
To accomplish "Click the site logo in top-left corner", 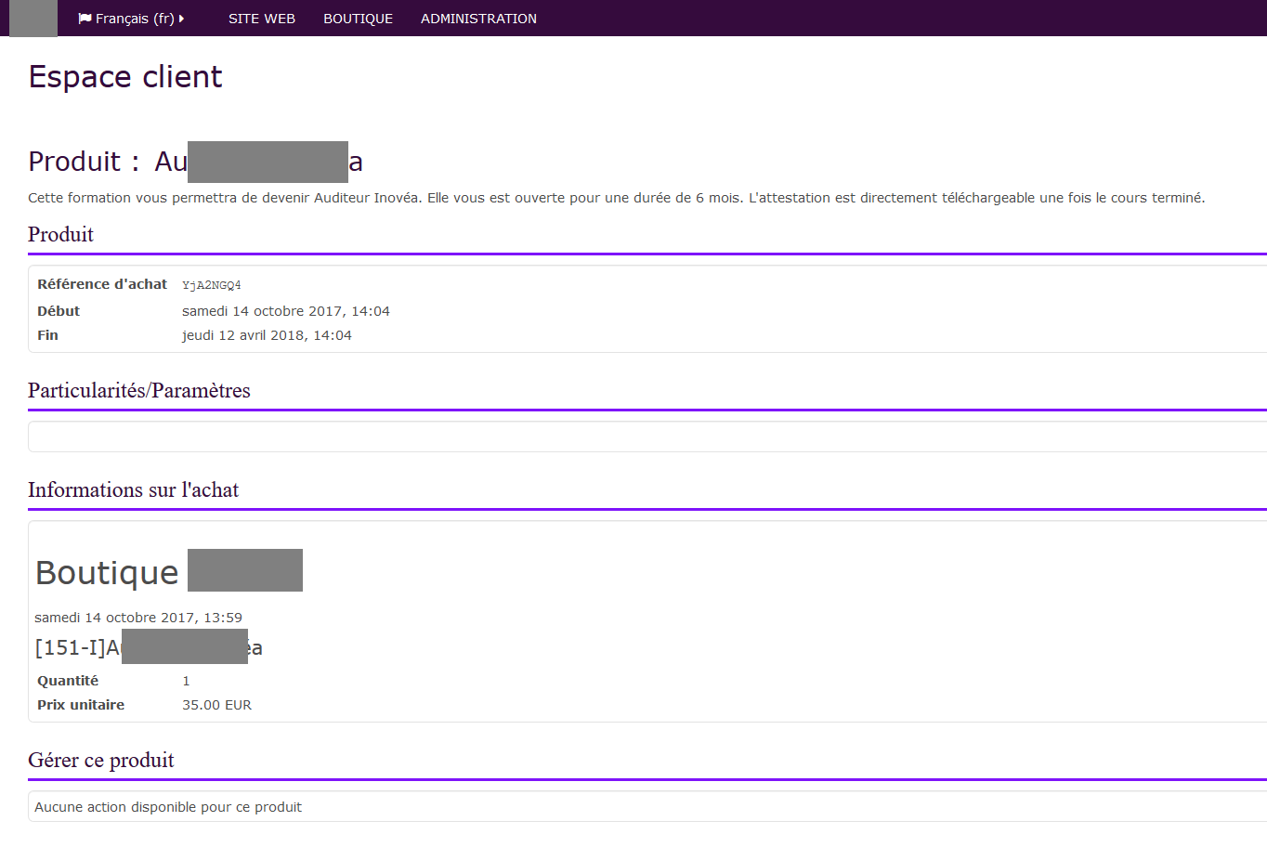I will 33,19.
